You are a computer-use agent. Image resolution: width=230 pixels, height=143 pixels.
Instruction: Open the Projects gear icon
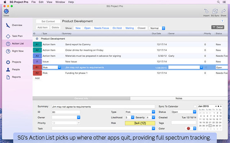(8, 62)
